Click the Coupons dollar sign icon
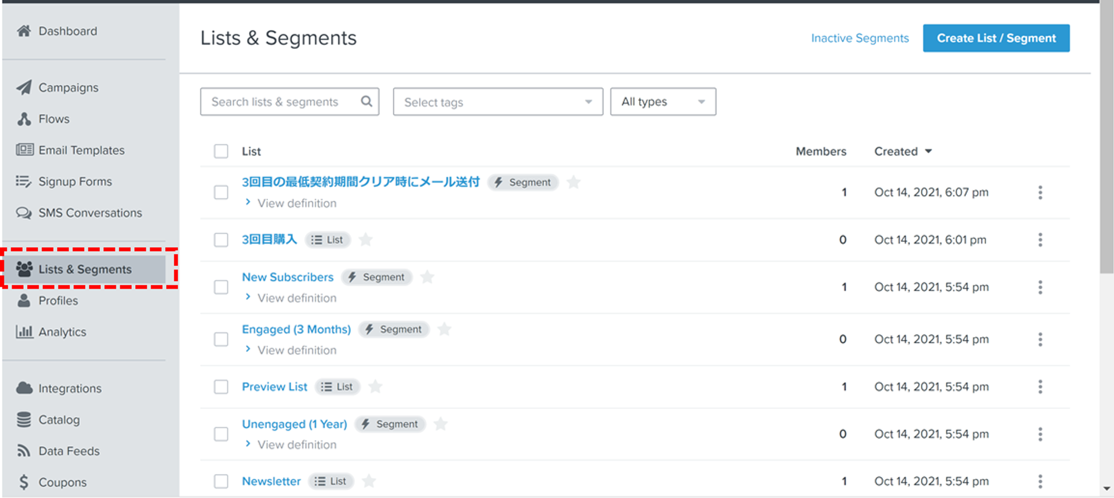 [23, 482]
